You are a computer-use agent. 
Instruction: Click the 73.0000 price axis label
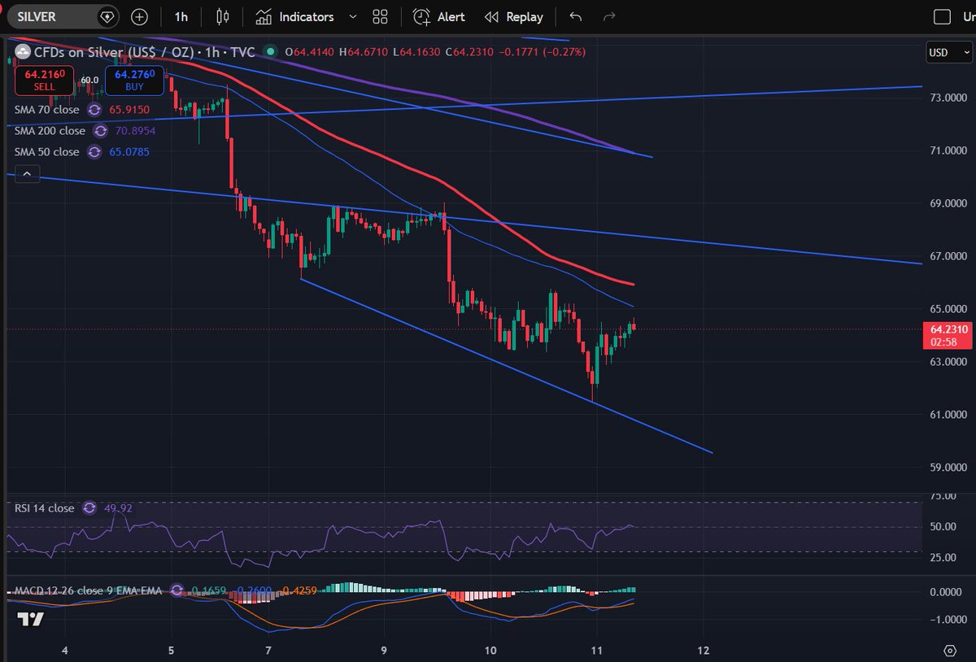[948, 98]
